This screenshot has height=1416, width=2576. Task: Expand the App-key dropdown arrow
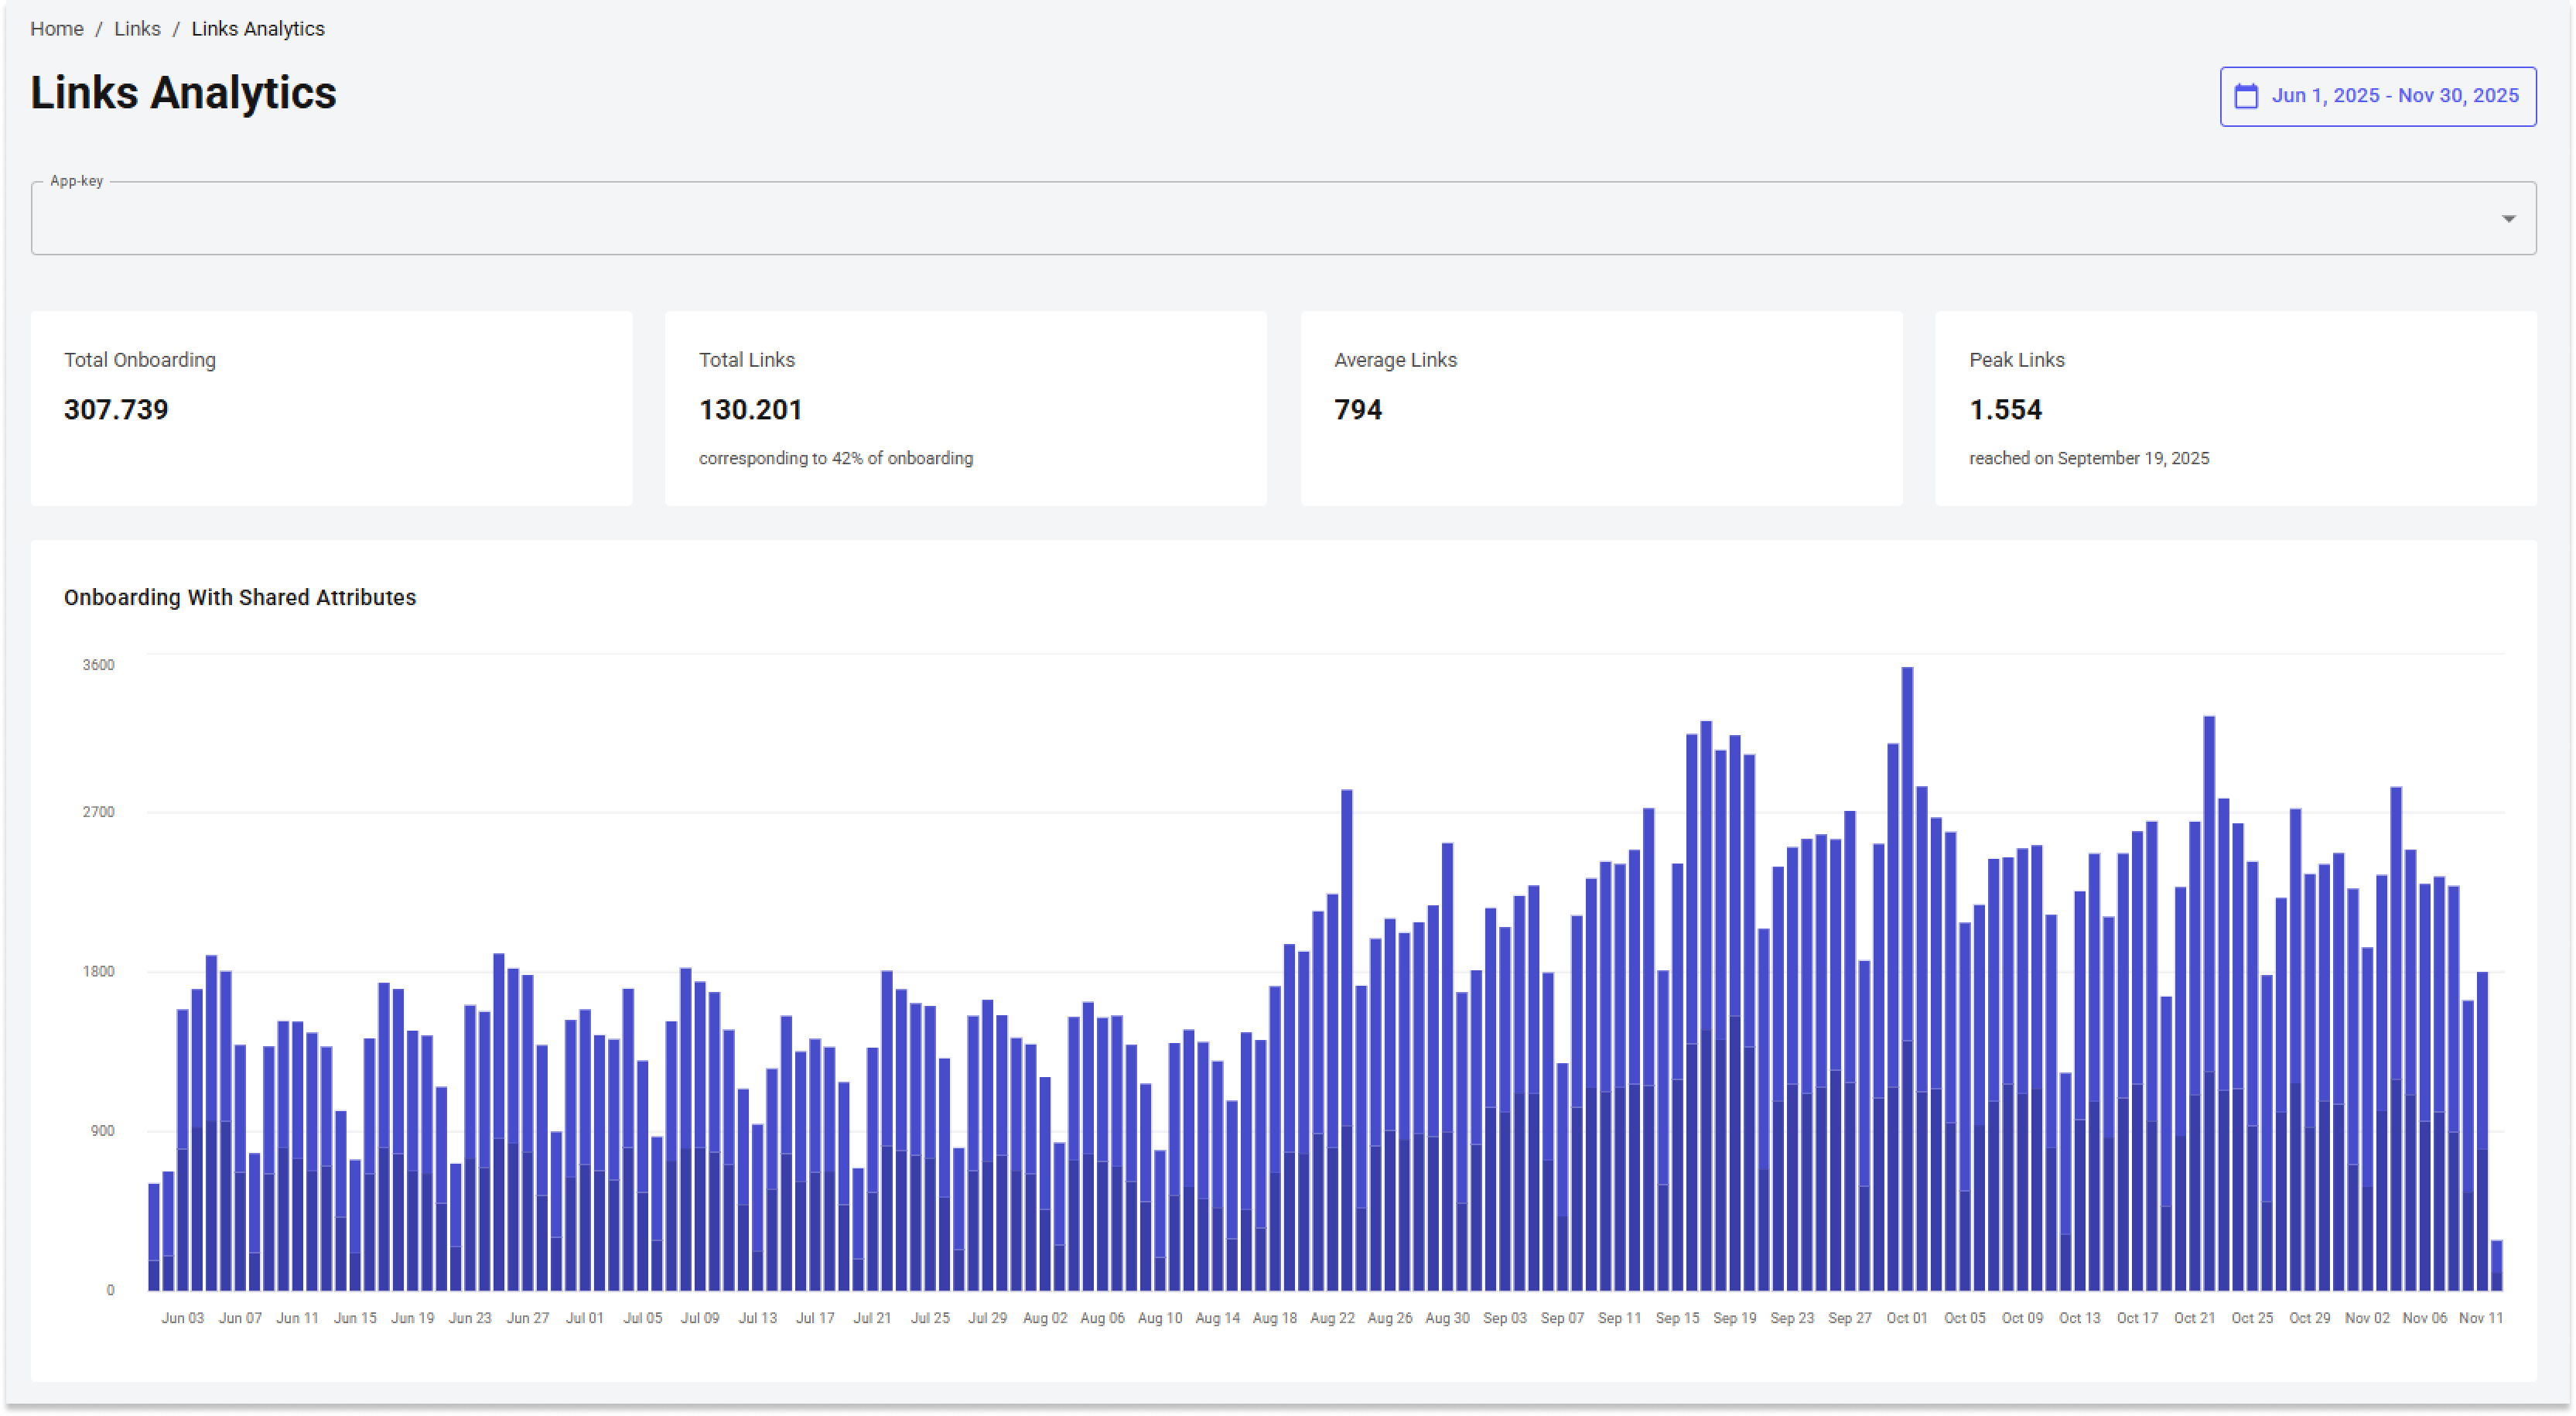click(x=2508, y=219)
